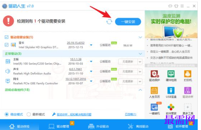Close the 驱动人生 window
The width and height of the screenshot is (201, 130).
[x=194, y=6]
